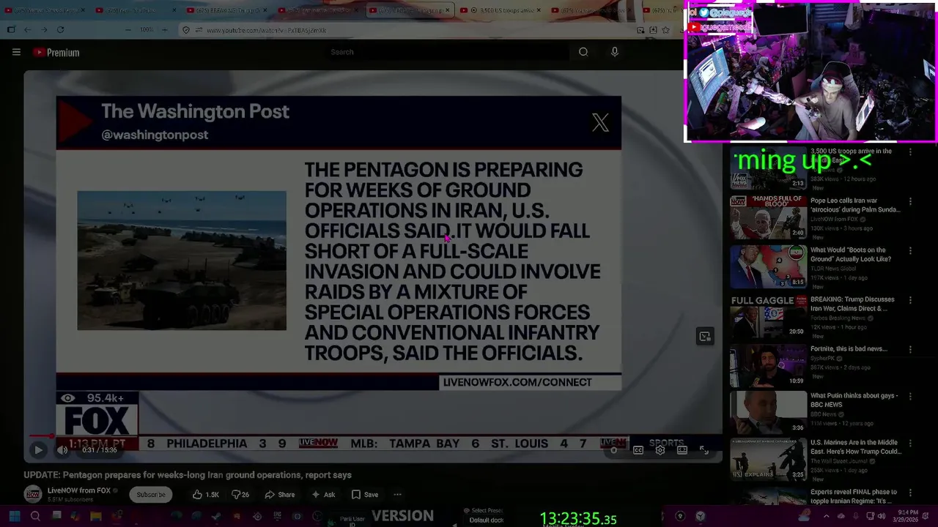
Task: Open 'BREAKING: Trump Discusses Iran War' video thumbnail
Action: click(768, 315)
